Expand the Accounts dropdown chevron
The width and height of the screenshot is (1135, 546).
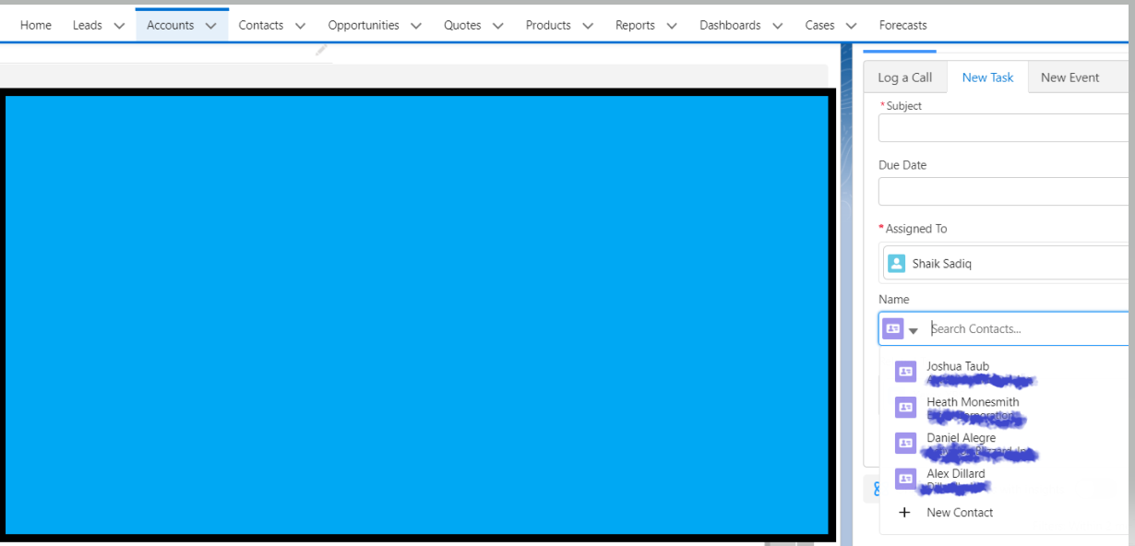click(x=211, y=26)
